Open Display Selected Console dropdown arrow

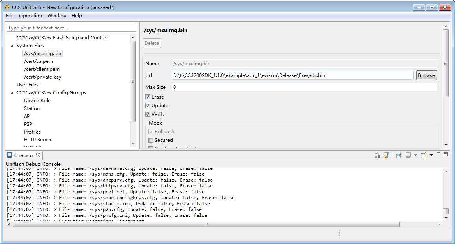(x=415, y=156)
